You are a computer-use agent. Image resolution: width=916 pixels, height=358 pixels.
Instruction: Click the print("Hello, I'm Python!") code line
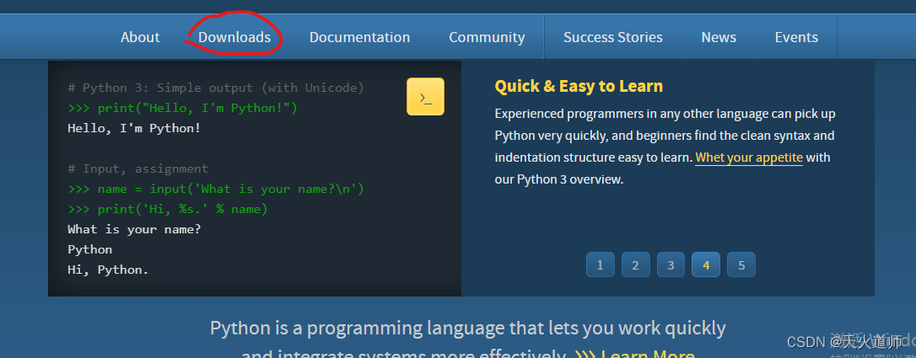[x=183, y=108]
